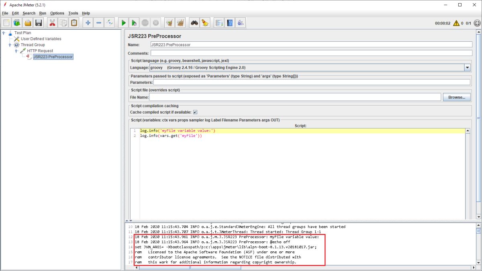Select JSR223 PreProcessor tree item
This screenshot has height=271, width=482.
click(53, 57)
